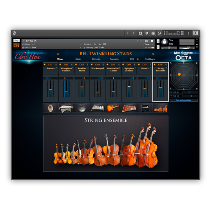This screenshot has width=211, height=211.
Task: Select the Ovation guitar thumbnail
Action: pyautogui.click(x=114, y=108)
